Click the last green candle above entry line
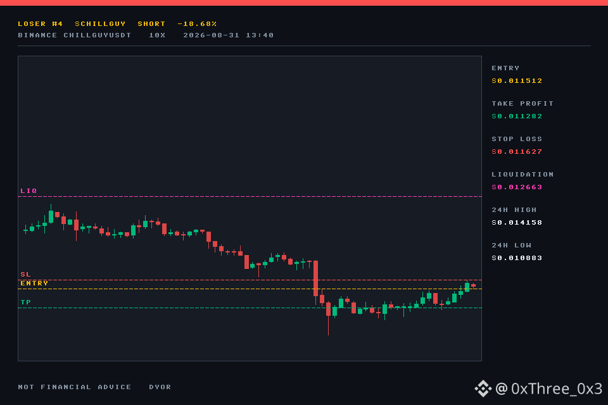Screen dimensions: 608x405 [467, 287]
